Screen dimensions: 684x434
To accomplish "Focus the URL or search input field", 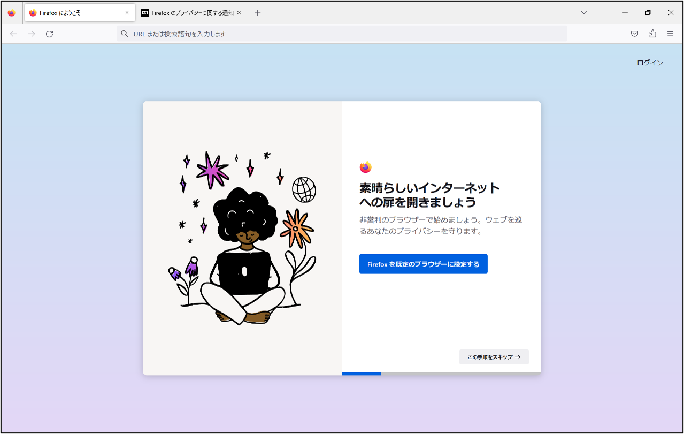I will [342, 34].
